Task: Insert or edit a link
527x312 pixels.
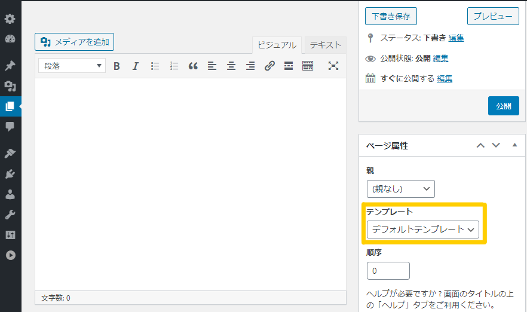Action: (269, 66)
